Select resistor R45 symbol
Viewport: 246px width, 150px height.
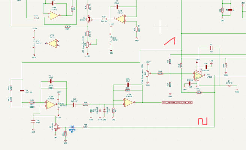tap(160, 73)
